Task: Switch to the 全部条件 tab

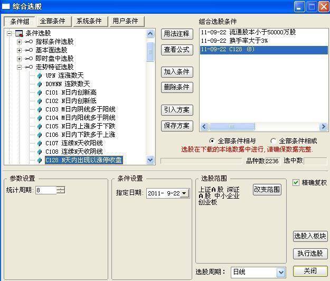Action: (x=54, y=21)
